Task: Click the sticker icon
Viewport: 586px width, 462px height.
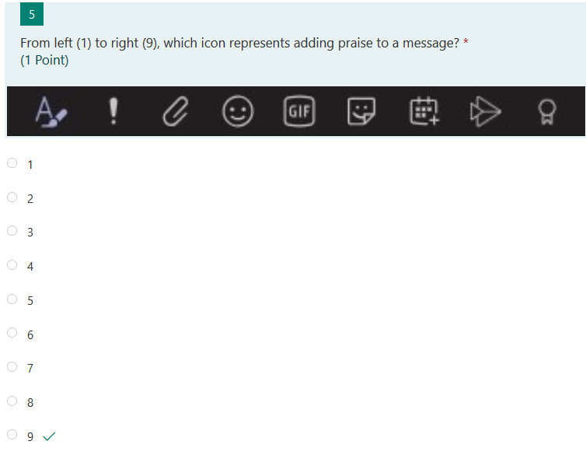Action: click(361, 111)
